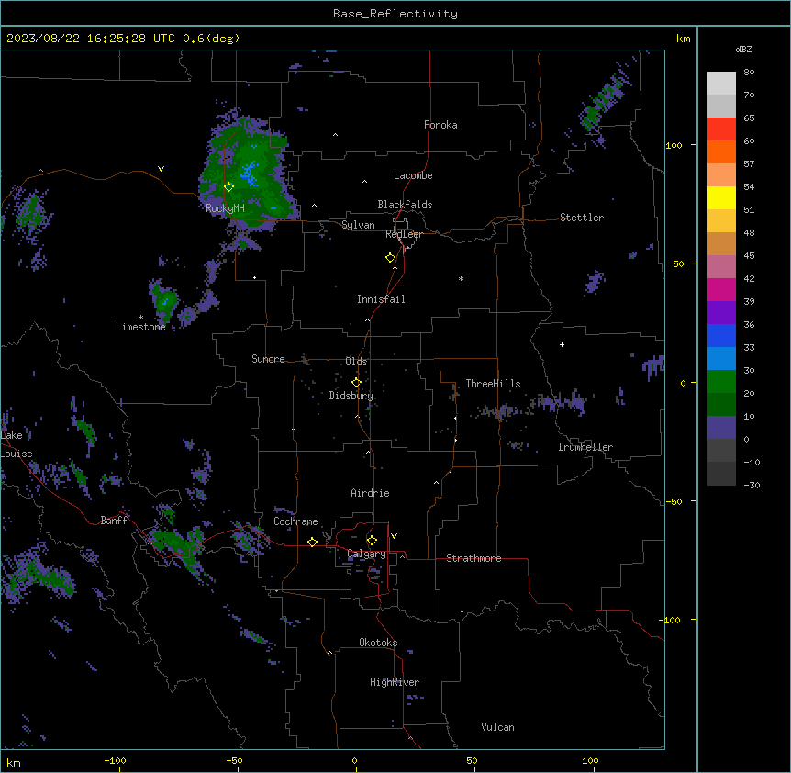Click the yellow diamond marker south of RedDeer

click(x=390, y=258)
